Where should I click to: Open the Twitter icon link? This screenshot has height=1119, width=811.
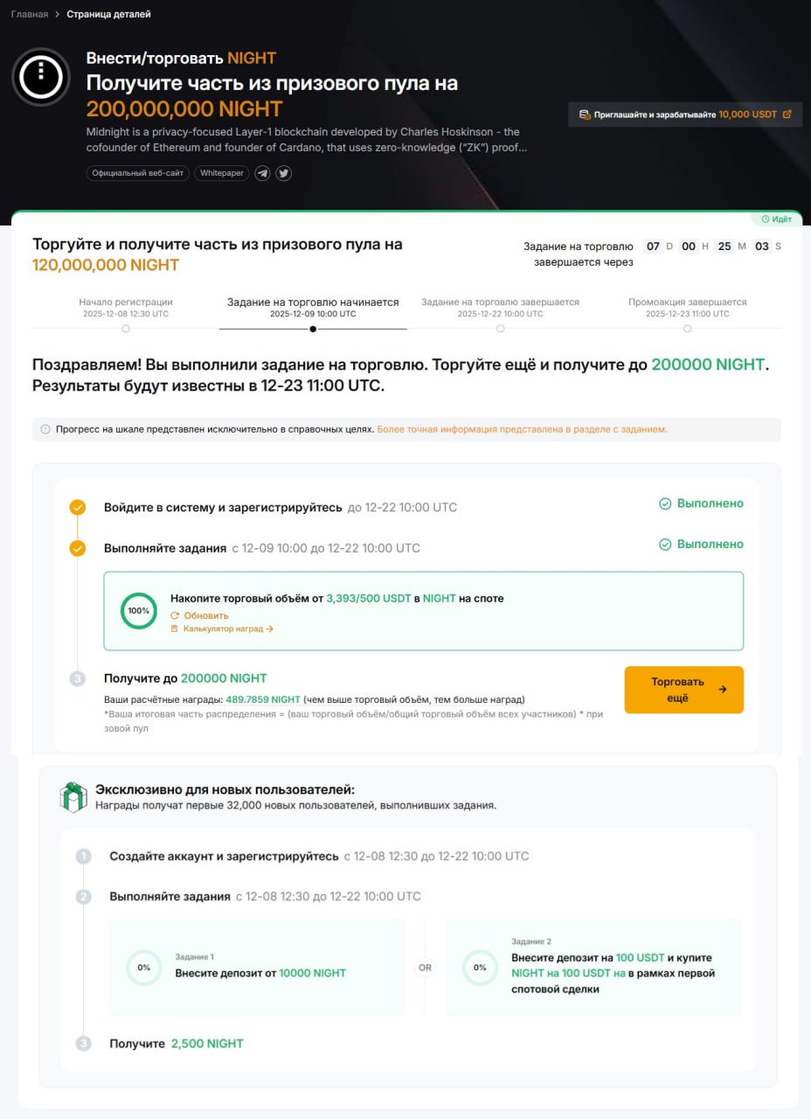click(284, 173)
